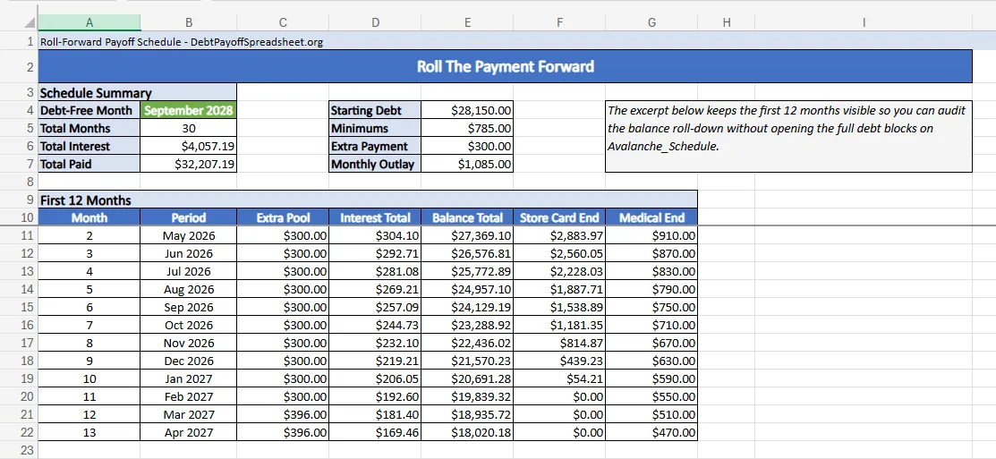The image size is (996, 459).
Task: Select period cell 'Apr 2027'
Action: point(189,432)
